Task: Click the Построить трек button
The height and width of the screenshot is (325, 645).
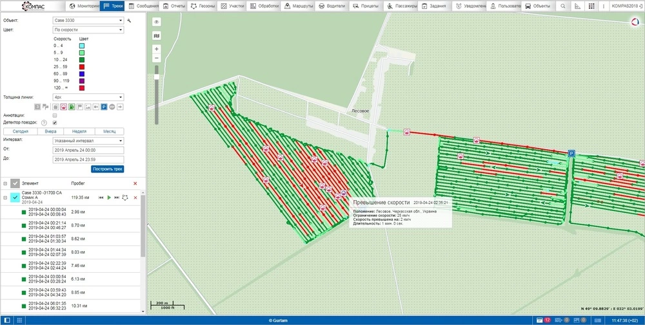Action: pos(108,169)
